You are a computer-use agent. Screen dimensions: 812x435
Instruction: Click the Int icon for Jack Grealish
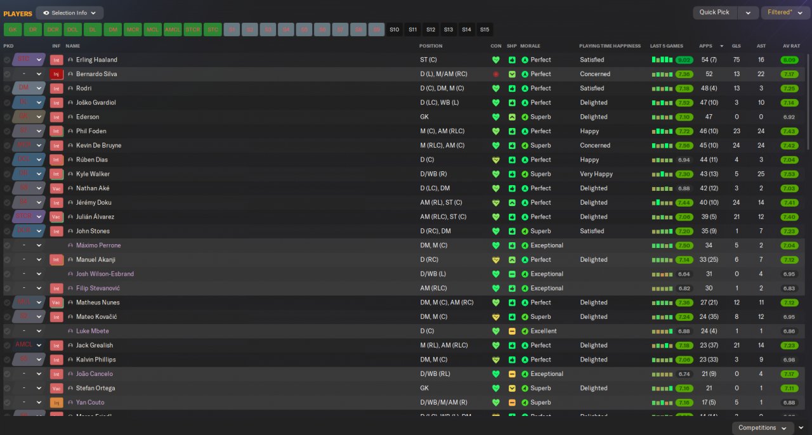coord(56,346)
